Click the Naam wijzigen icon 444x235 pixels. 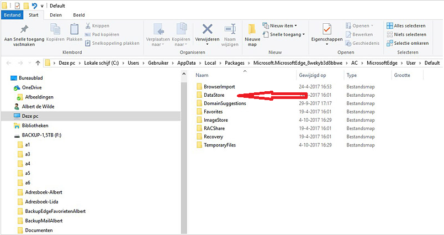click(x=230, y=29)
